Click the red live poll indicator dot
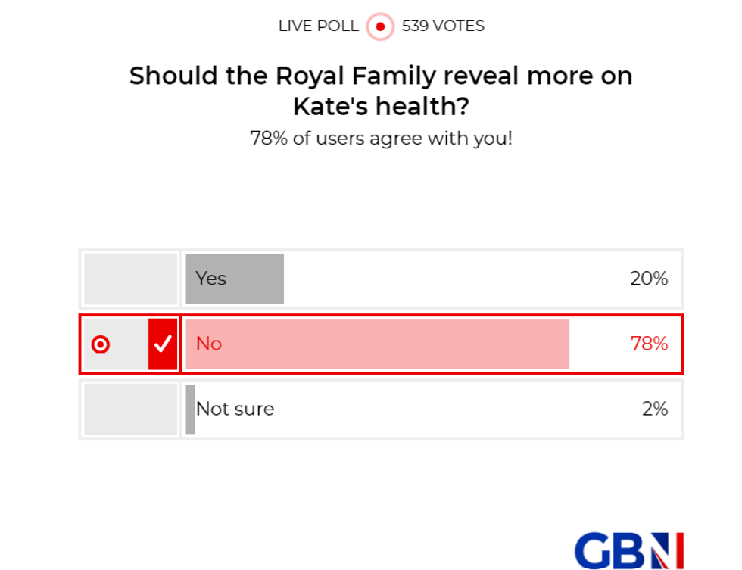The width and height of the screenshot is (742, 570). pos(380,26)
